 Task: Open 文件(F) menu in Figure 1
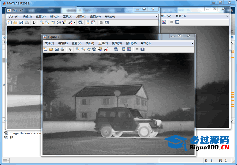(14, 16)
